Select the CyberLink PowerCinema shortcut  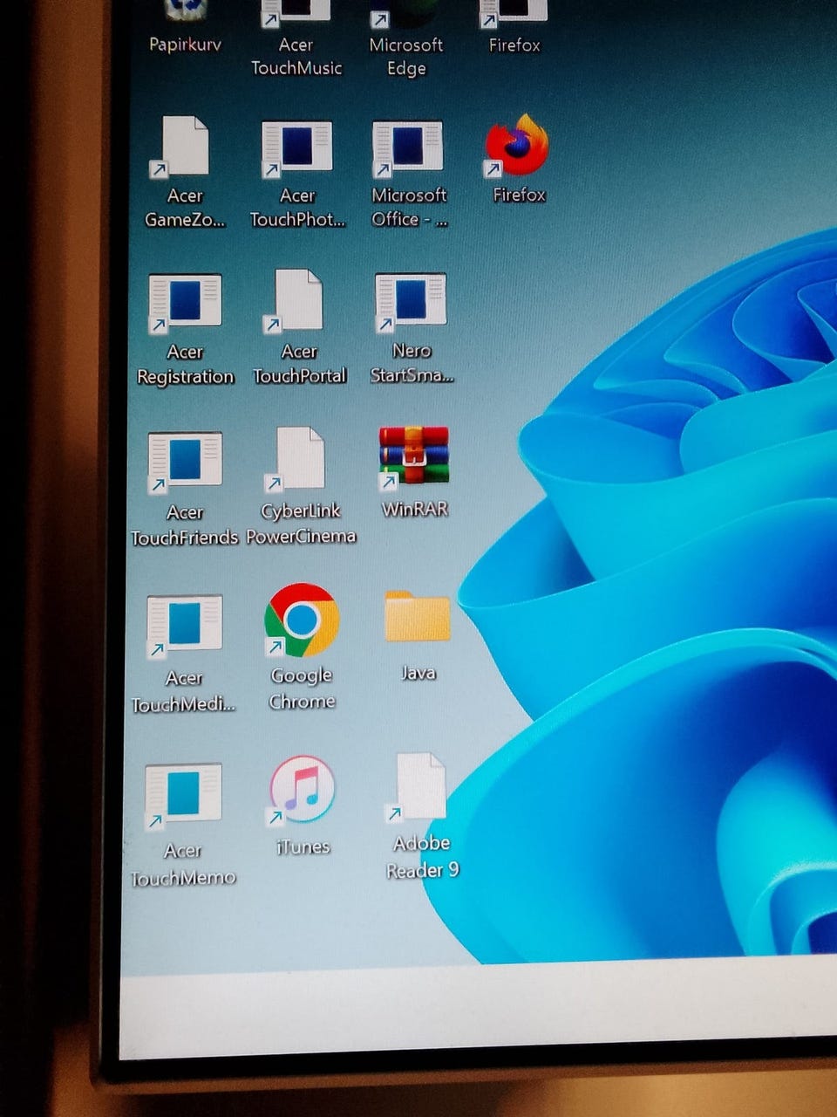pos(301,486)
